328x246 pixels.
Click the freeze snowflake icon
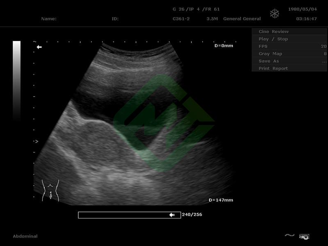pos(274,14)
